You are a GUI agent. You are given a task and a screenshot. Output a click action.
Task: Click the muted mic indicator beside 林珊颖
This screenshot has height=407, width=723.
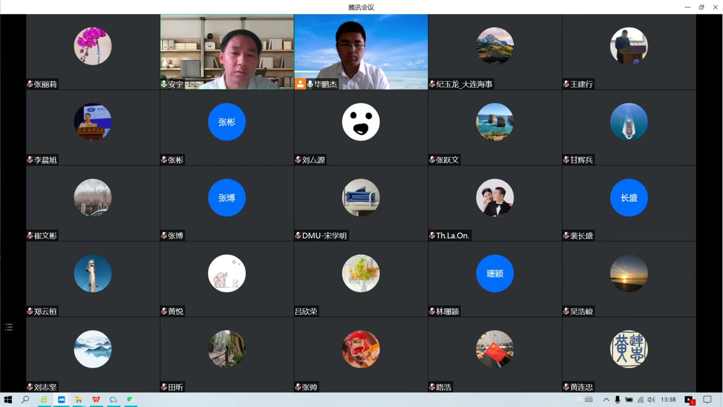point(432,311)
